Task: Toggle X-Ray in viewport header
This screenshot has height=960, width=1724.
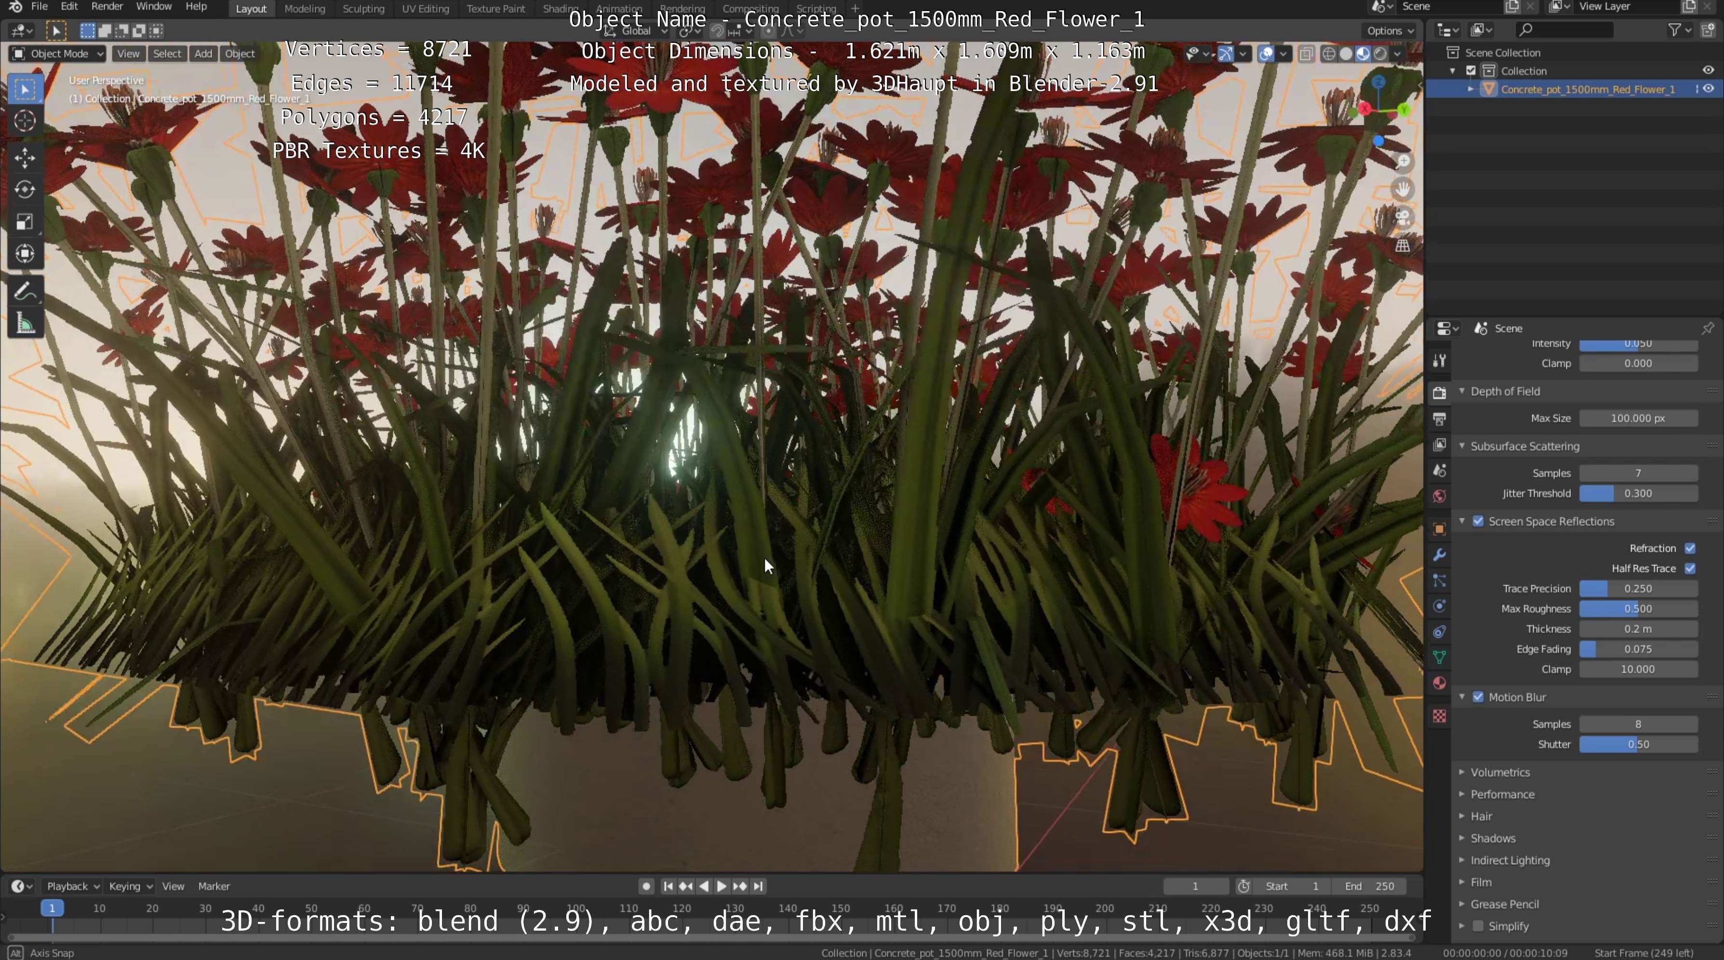Action: [1306, 54]
